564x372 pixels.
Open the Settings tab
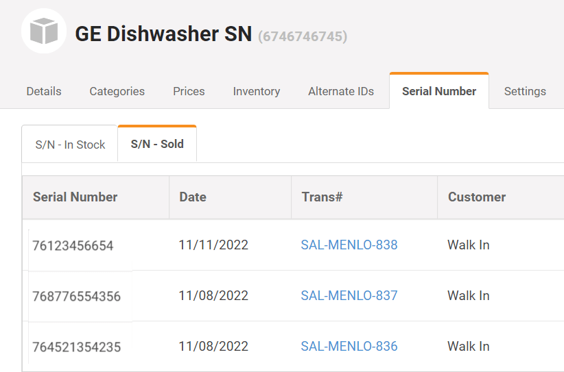click(x=525, y=91)
